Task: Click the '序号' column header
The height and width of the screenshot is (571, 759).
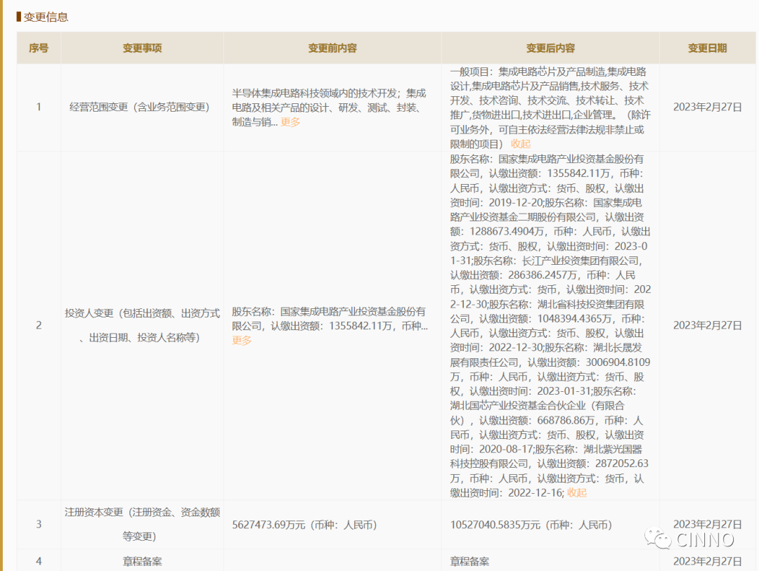Action: (39, 48)
